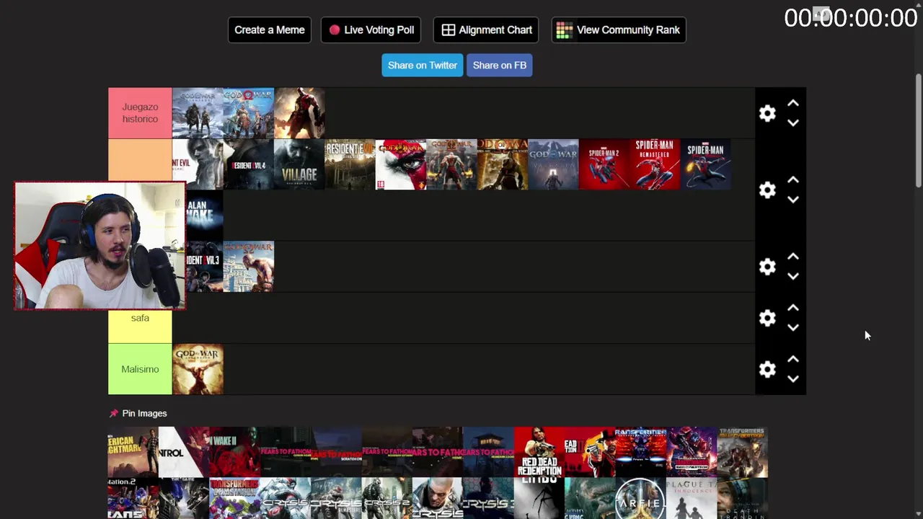This screenshot has height=519, width=923.
Task: Pick Transformers Fall of Cybertron image
Action: [x=743, y=452]
